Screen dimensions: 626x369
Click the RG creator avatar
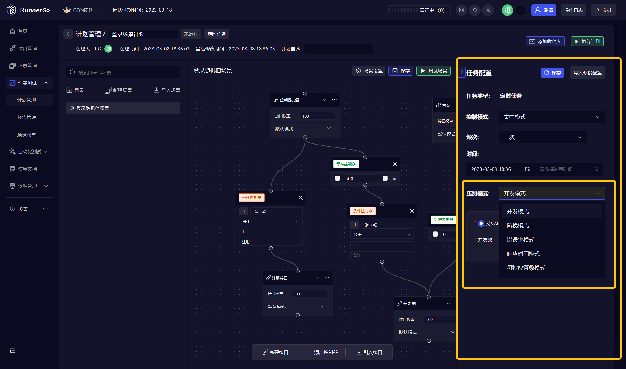click(108, 49)
